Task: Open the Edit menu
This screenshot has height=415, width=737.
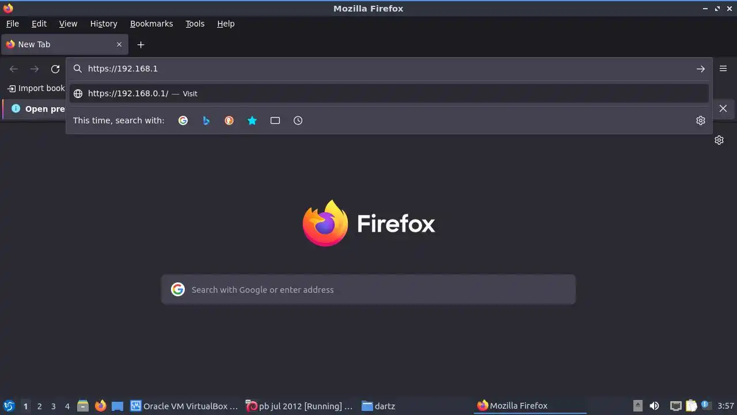Action: pyautogui.click(x=39, y=24)
